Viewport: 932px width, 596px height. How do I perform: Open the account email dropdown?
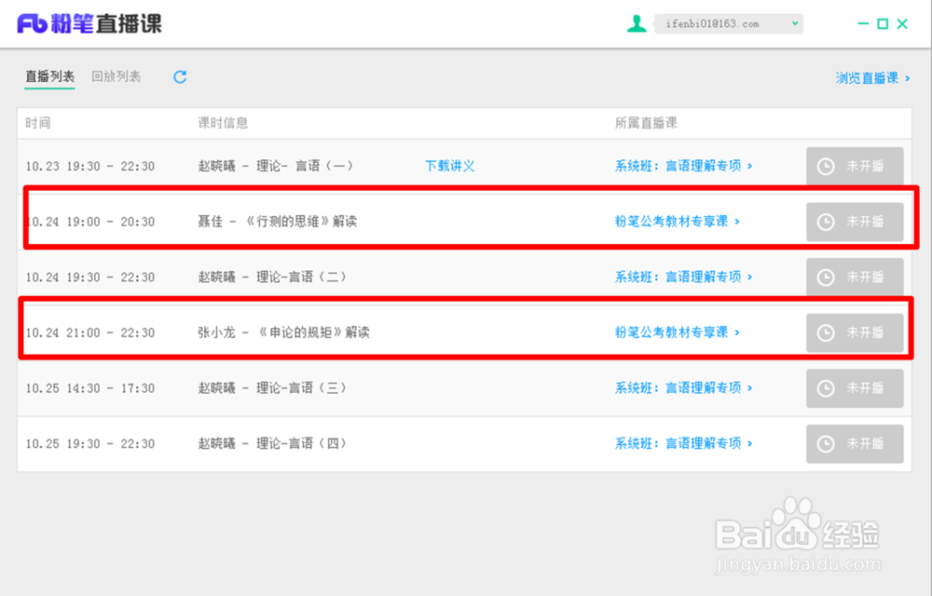click(x=794, y=21)
